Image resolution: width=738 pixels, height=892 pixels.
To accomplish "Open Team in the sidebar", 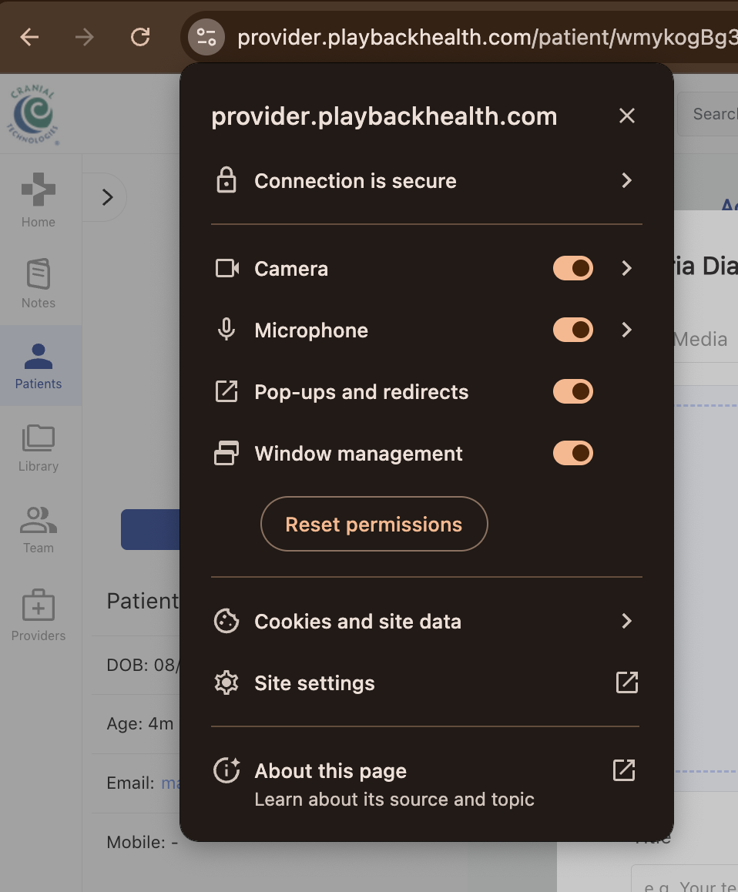I will pyautogui.click(x=39, y=530).
